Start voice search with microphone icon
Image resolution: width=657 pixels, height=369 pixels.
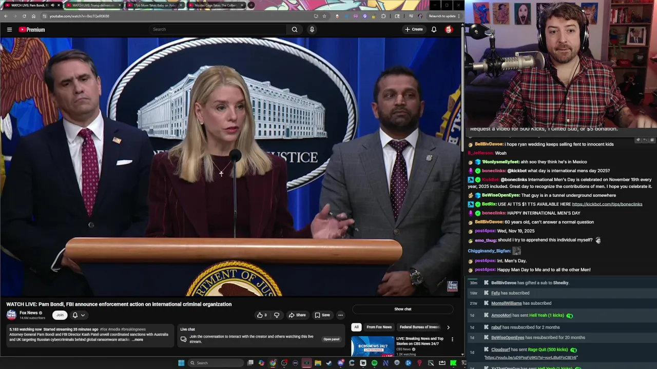pos(312,29)
